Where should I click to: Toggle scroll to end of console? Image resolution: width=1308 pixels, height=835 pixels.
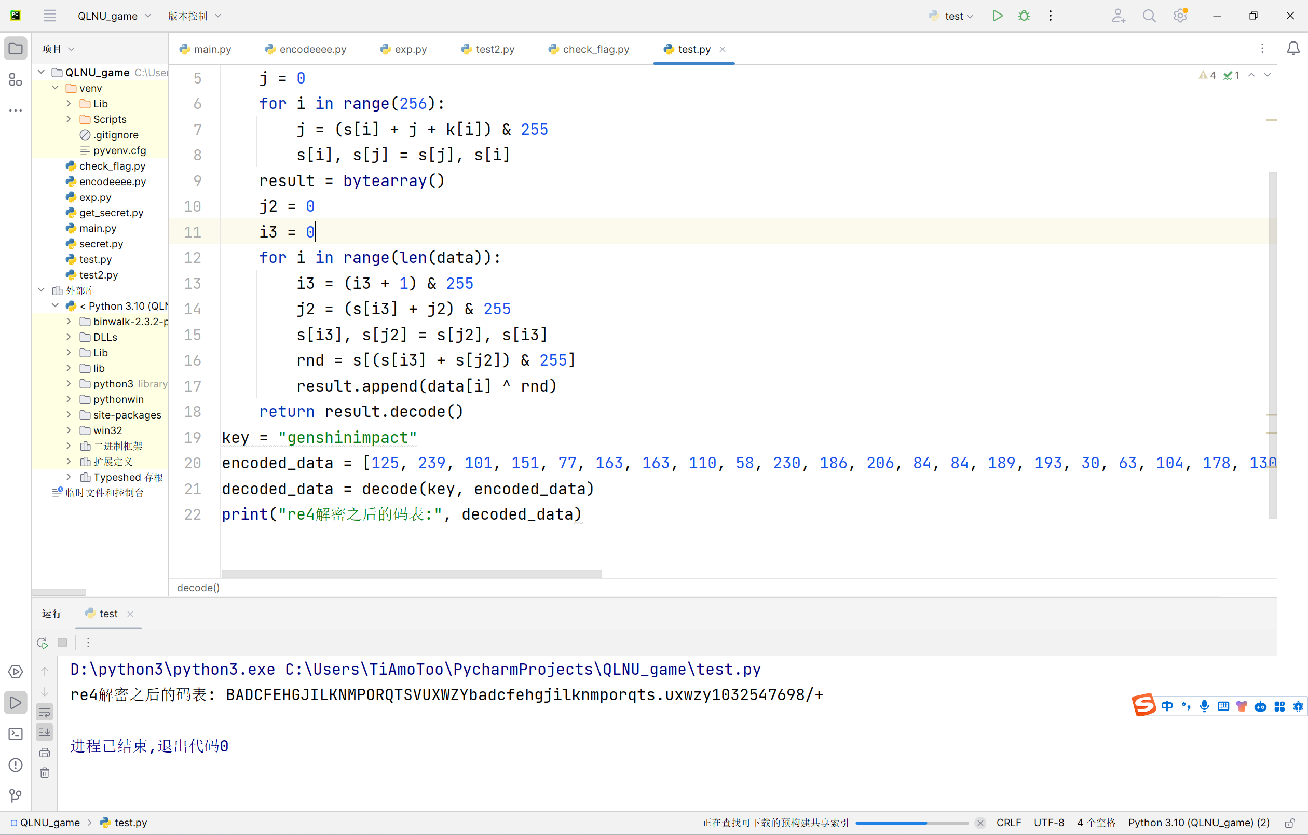pos(45,732)
